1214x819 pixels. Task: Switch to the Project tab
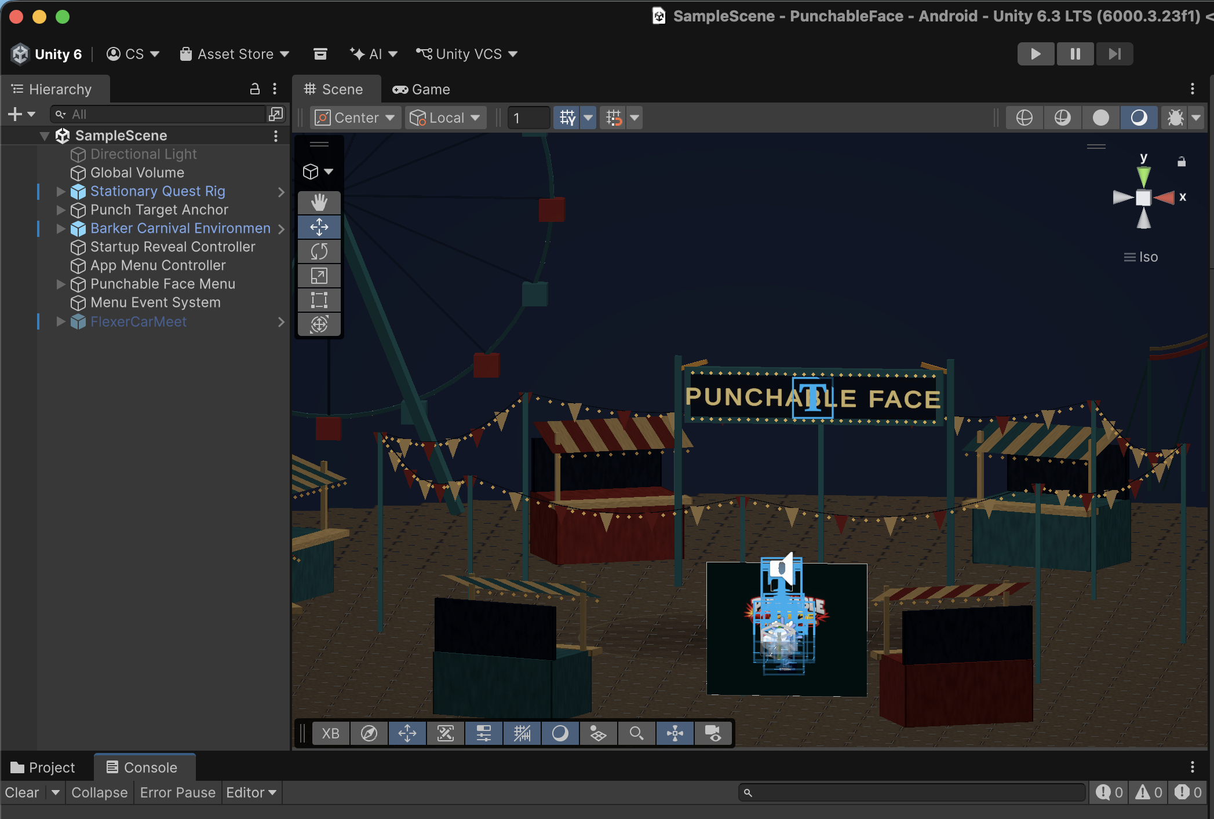(x=43, y=767)
